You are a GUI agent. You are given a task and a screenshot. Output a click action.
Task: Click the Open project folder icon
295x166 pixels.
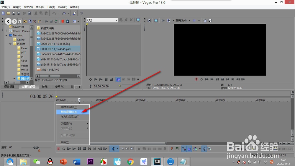point(9,13)
